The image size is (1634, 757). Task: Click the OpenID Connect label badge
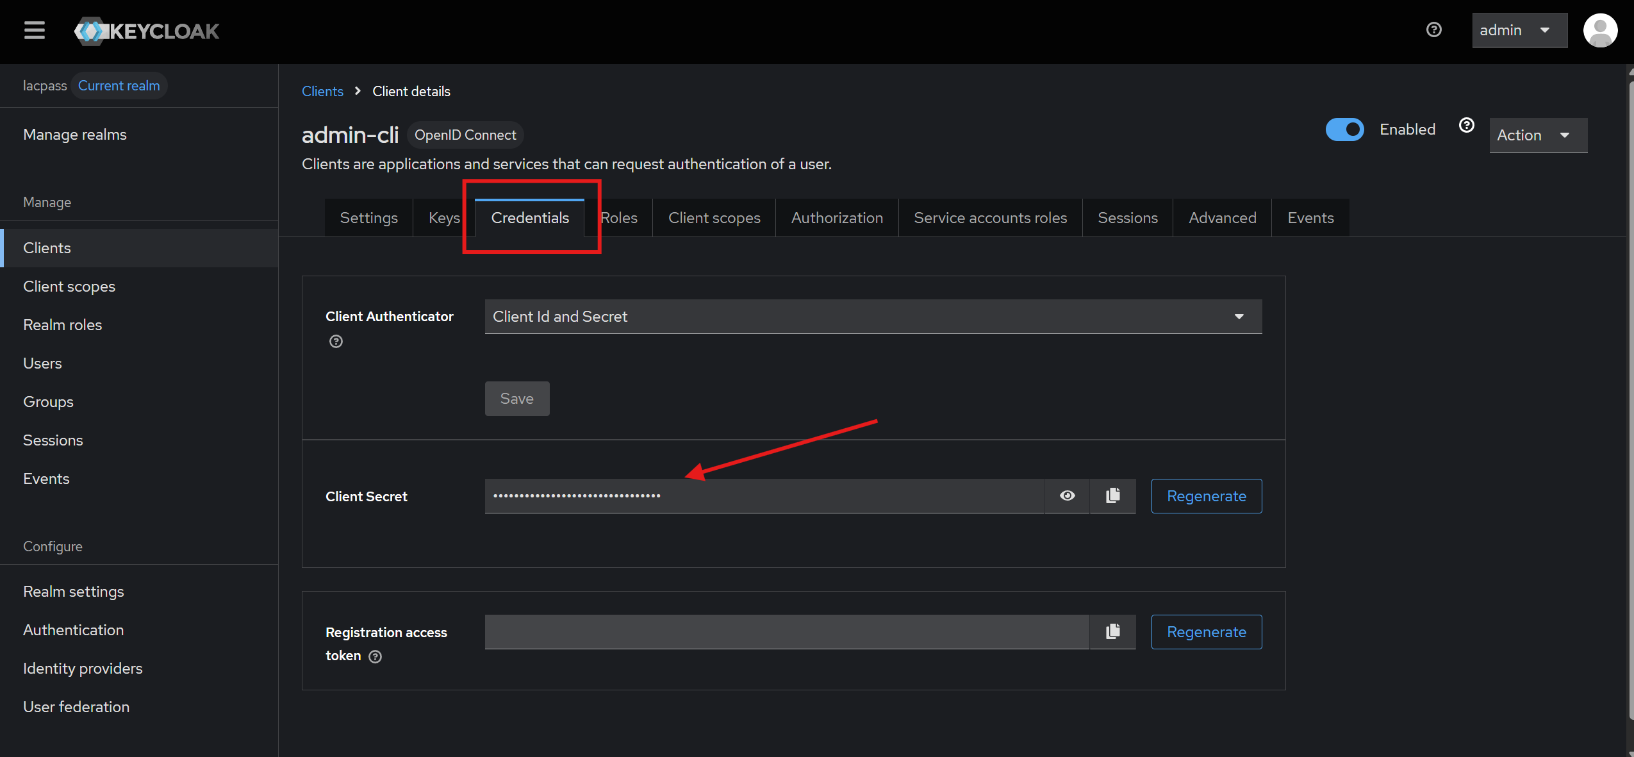pos(465,135)
